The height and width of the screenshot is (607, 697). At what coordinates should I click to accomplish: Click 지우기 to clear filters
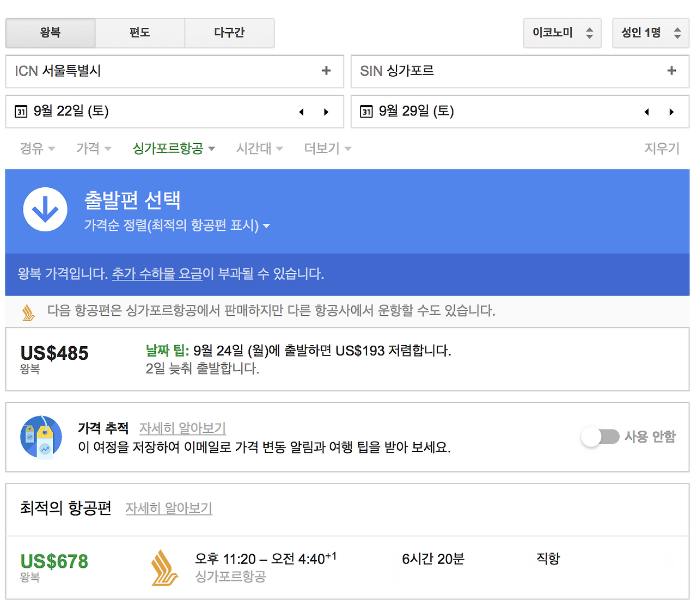pos(662,148)
